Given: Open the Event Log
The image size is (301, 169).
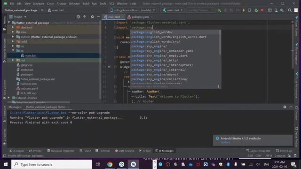Looking at the screenshot, I should click(x=284, y=151).
